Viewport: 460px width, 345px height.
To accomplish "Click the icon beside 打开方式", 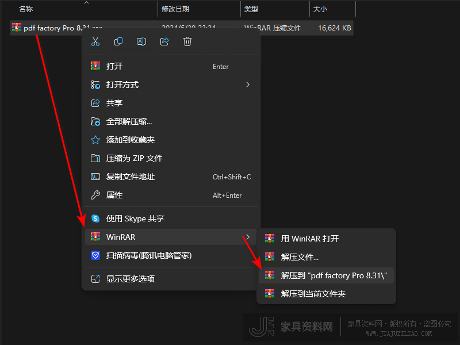I will (x=95, y=85).
